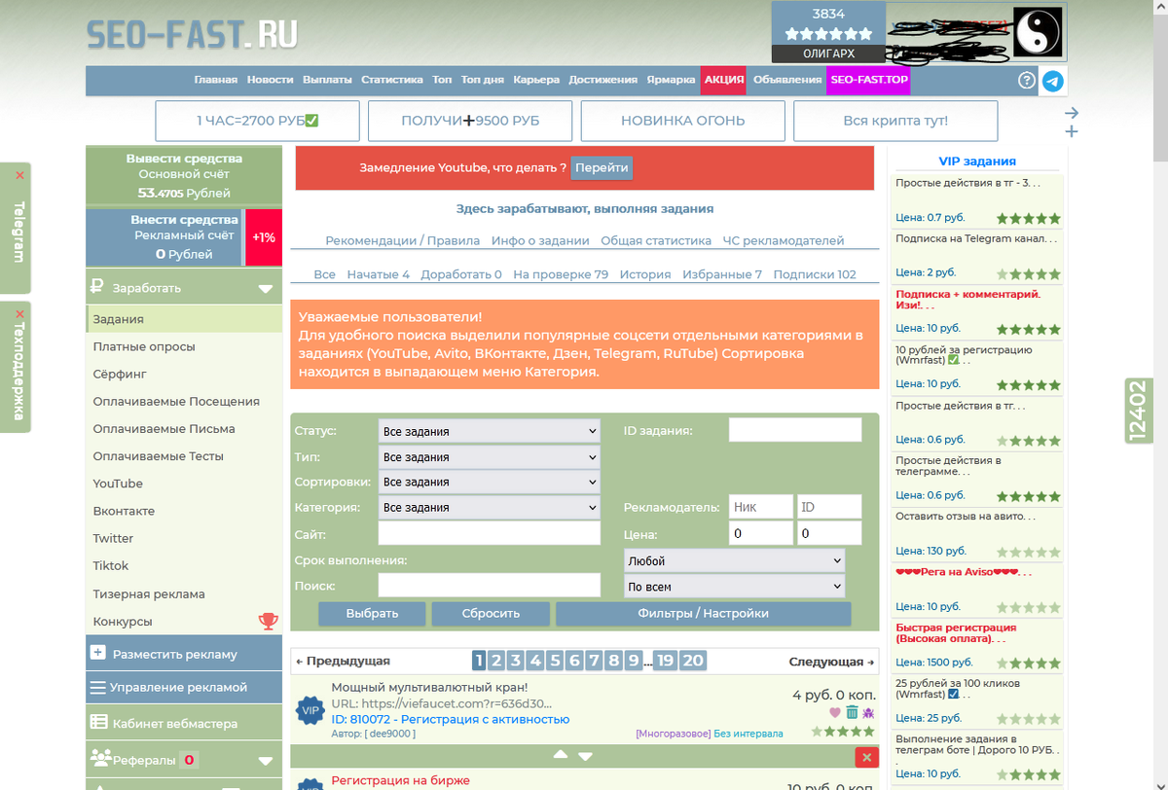Close the Telegram side tab
This screenshot has width=1168, height=790.
click(x=19, y=176)
